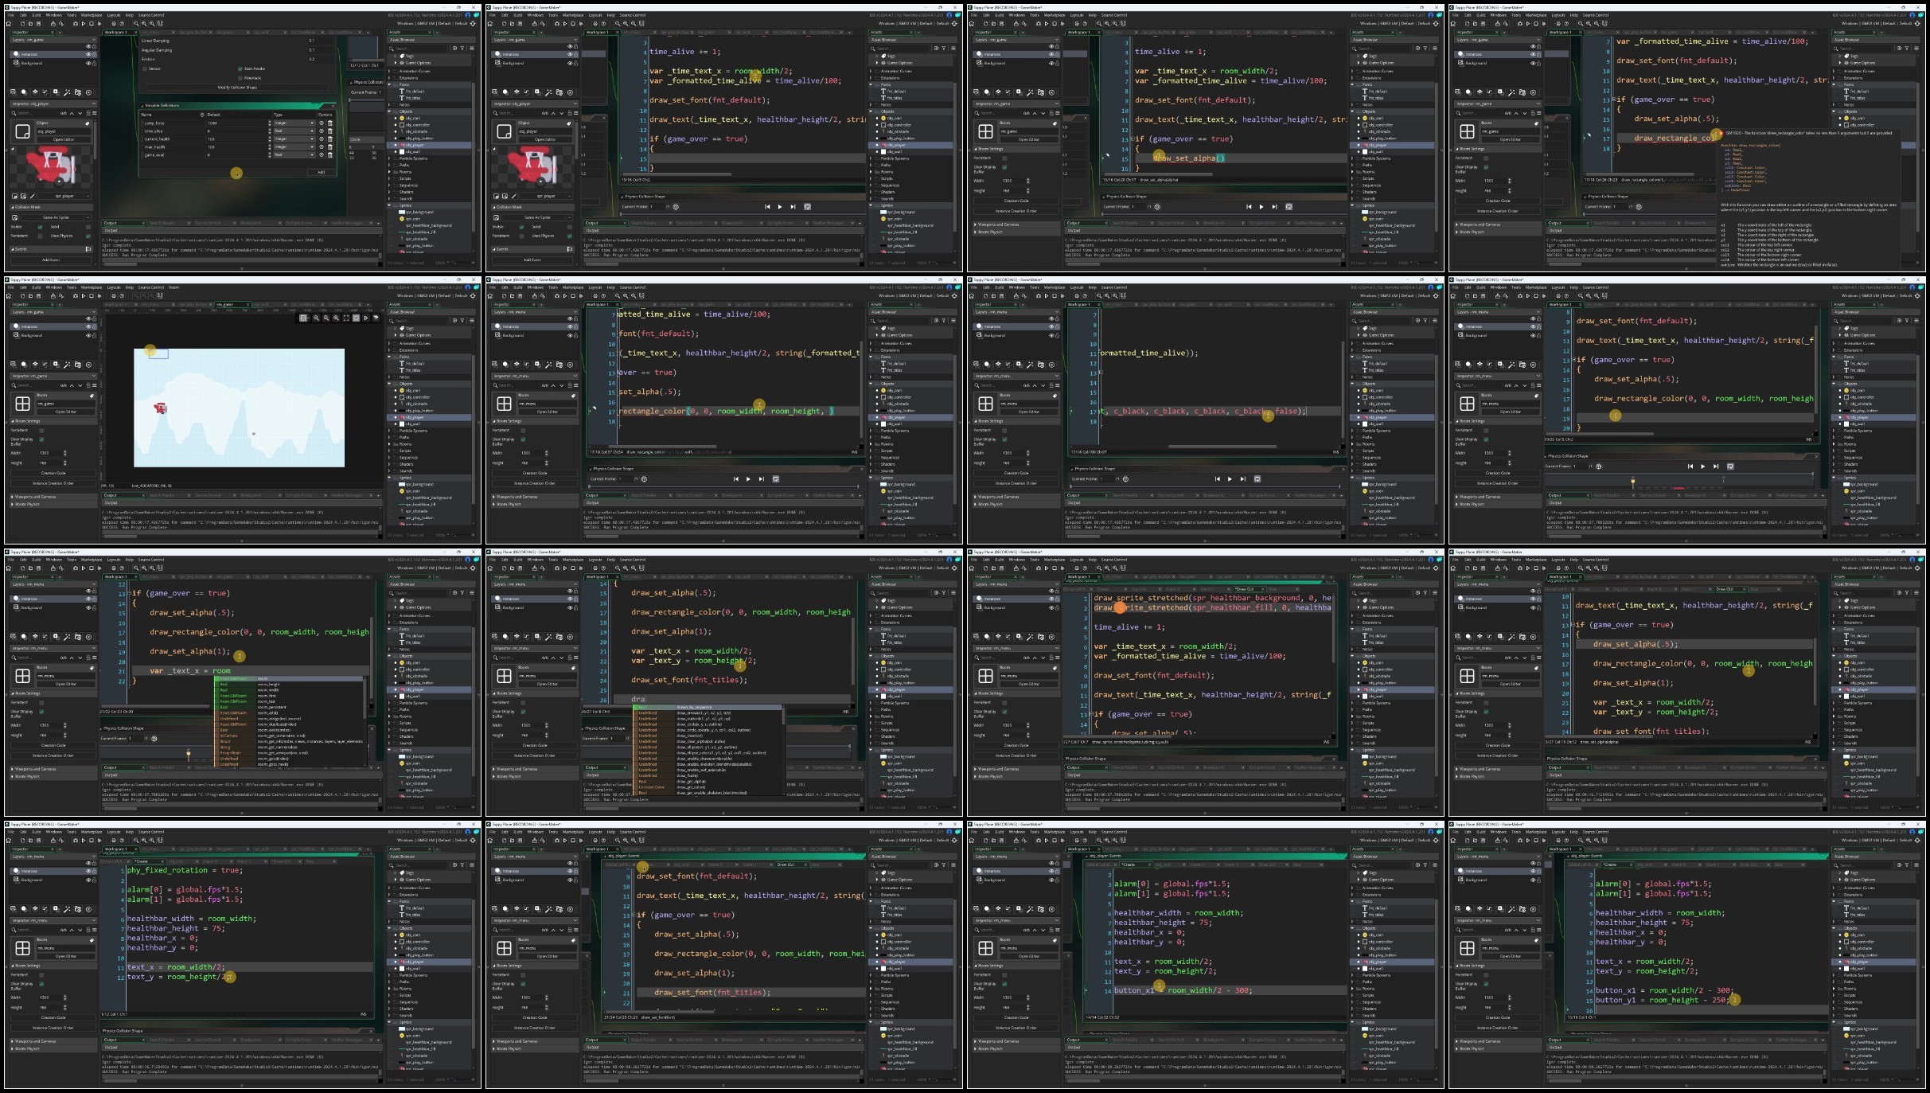Screen dimensions: 1930x1093
Task: Click delete layer icon in room editor frame
Action: (x=88, y=365)
